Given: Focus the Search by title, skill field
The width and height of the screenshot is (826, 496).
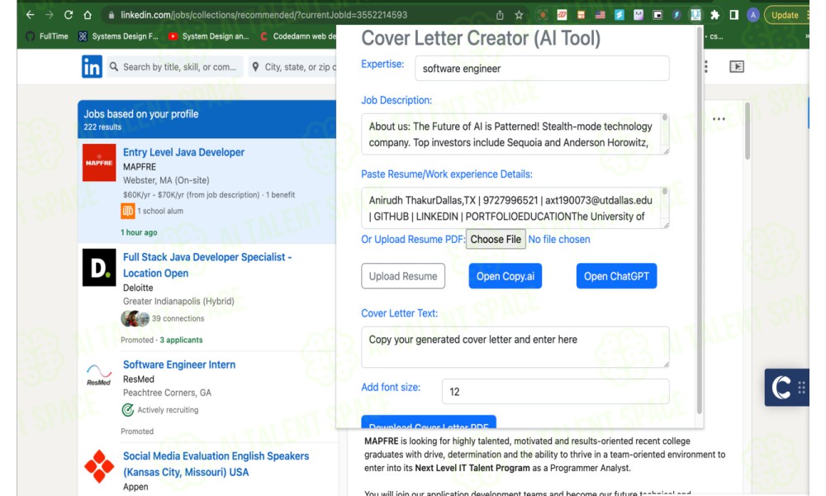Looking at the screenshot, I should pos(175,67).
